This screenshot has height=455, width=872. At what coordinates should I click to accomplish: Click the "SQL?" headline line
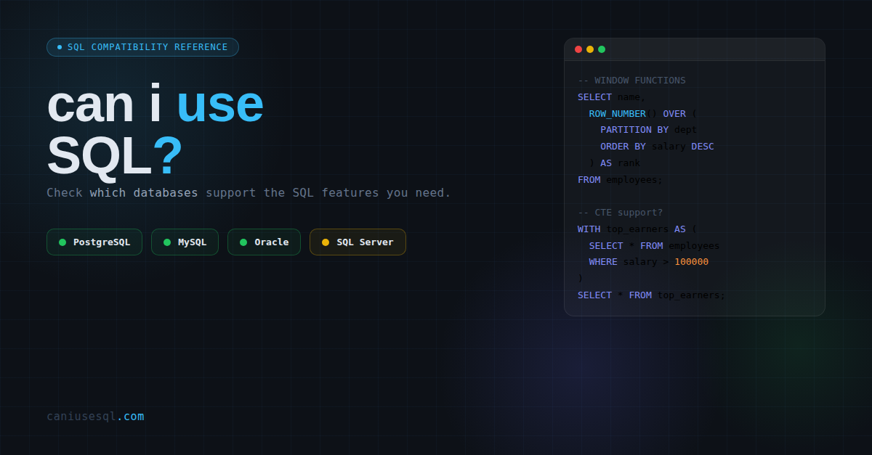click(115, 156)
